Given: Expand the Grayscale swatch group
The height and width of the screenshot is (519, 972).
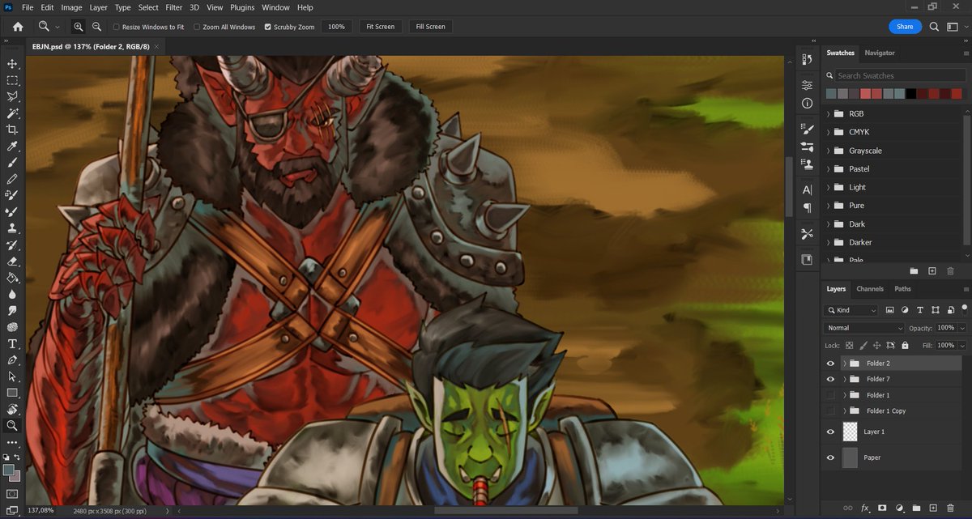Looking at the screenshot, I should [829, 151].
